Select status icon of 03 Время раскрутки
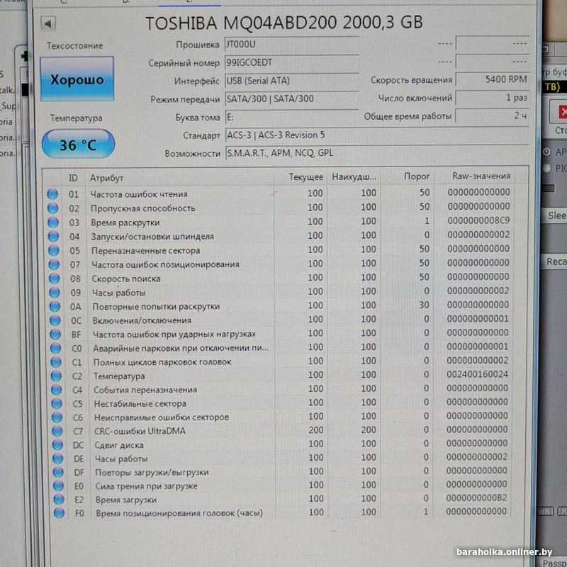567x567 pixels. click(53, 222)
